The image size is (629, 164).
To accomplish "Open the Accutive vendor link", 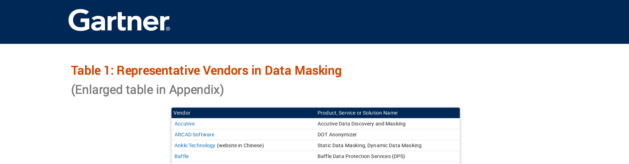I will pos(184,124).
